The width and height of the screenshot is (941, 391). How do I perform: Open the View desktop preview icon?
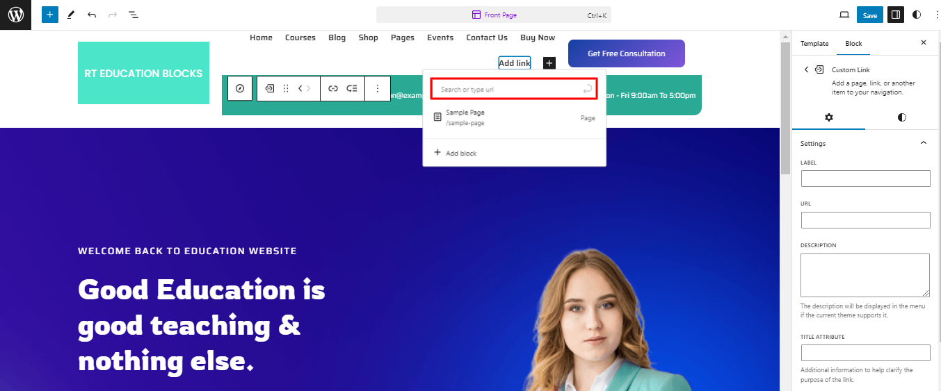point(844,15)
